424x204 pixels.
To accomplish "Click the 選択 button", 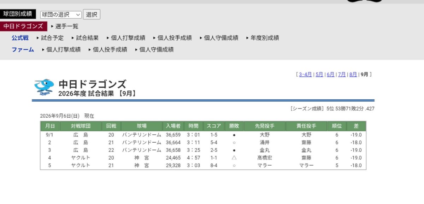I will pos(92,14).
